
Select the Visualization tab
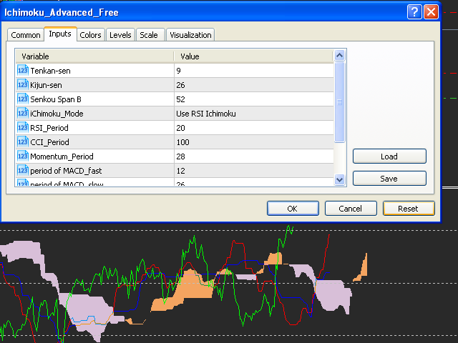click(x=190, y=35)
